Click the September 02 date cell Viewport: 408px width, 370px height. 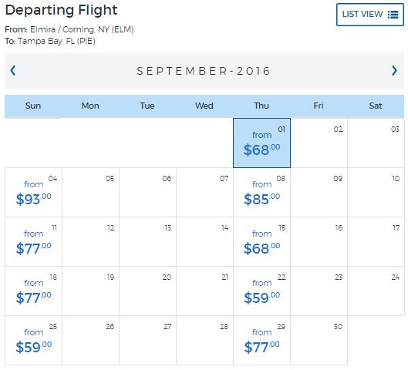(319, 143)
